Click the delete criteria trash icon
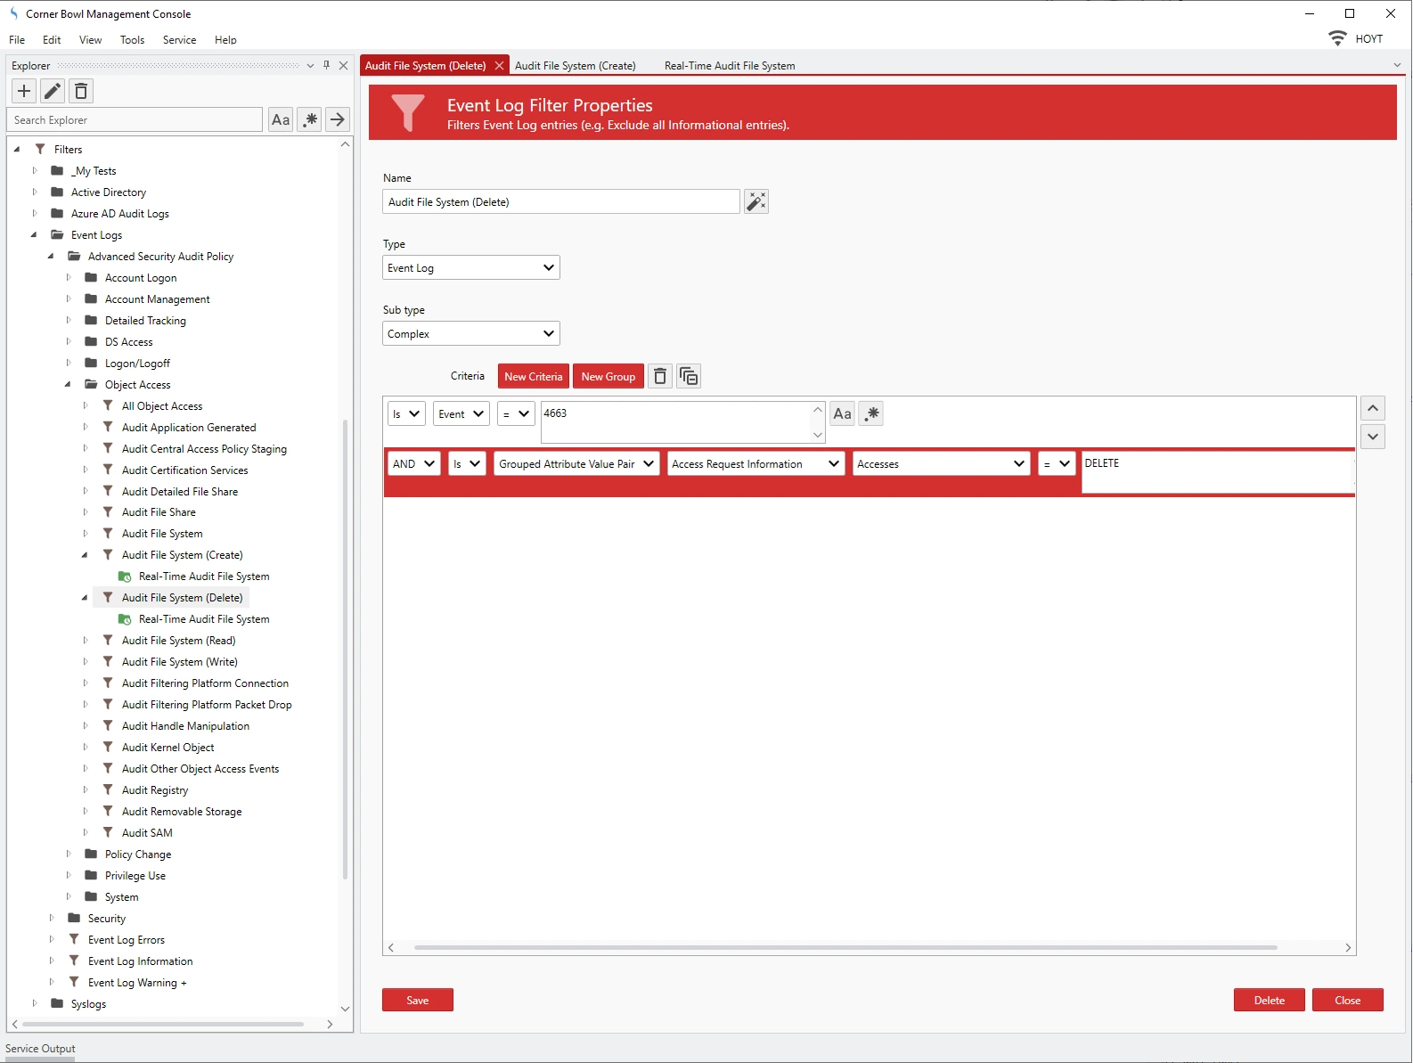1413x1063 pixels. tap(660, 377)
